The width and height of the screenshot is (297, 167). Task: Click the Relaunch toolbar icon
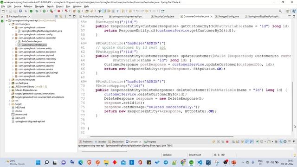[66, 11]
